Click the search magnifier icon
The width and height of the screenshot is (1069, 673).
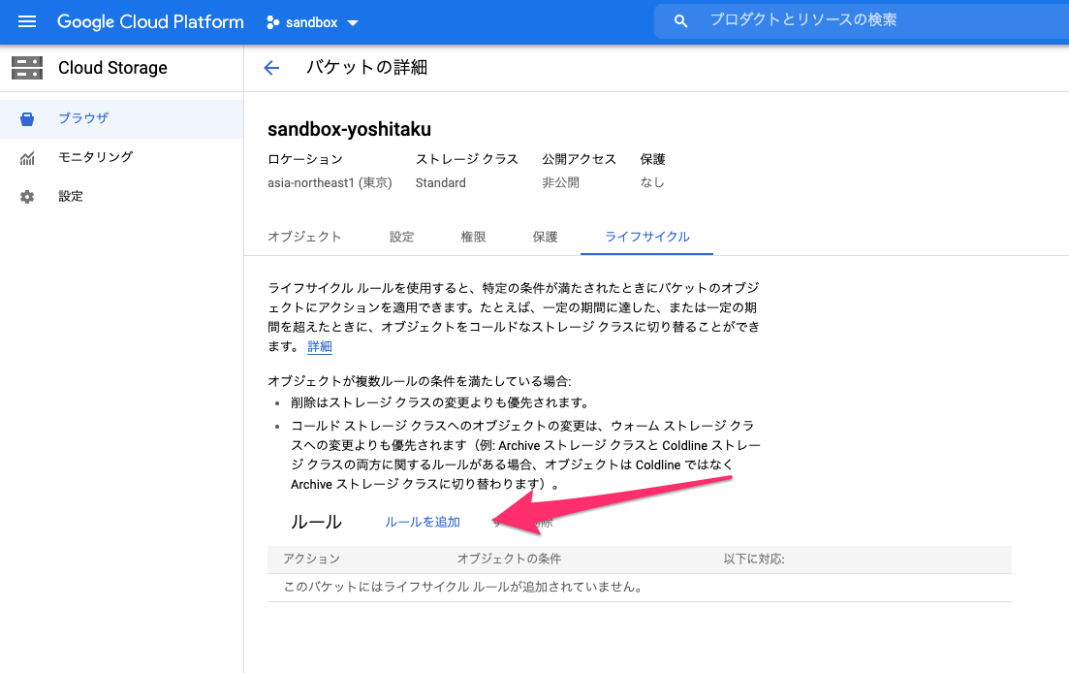(680, 19)
